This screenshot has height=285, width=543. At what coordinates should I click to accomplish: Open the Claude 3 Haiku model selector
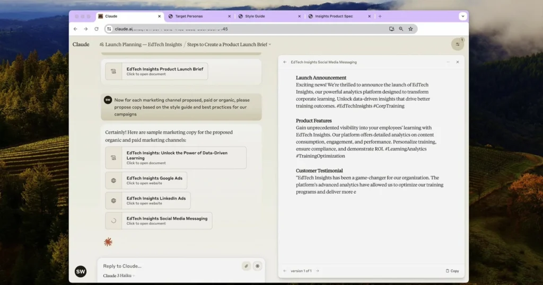click(x=119, y=275)
